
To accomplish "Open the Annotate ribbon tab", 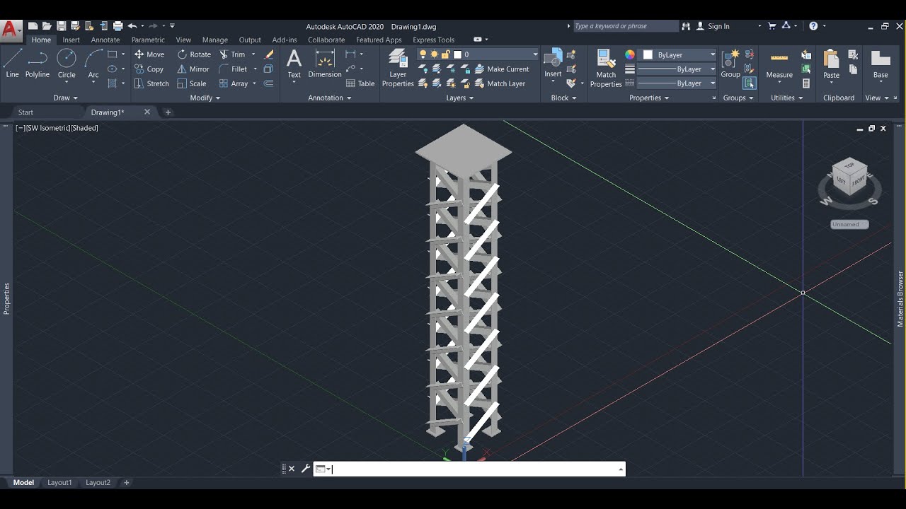I will pos(105,40).
